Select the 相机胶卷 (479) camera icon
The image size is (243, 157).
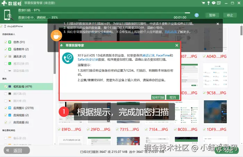point(10,86)
